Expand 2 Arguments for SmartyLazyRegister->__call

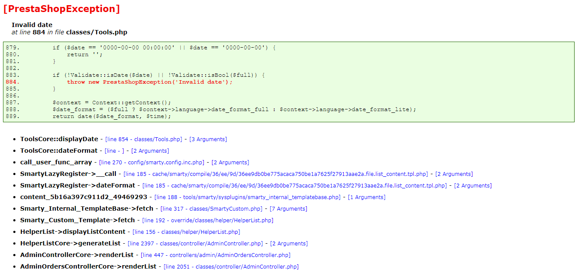click(x=454, y=174)
